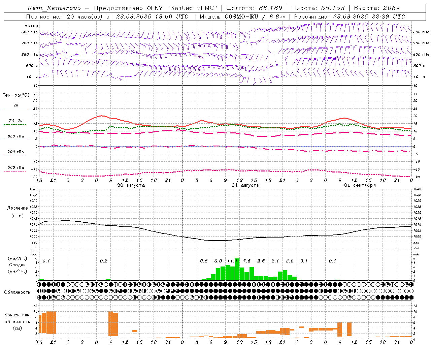Click the Td 2м dew point legend entry
This screenshot has width=431, height=345.
pos(16,121)
